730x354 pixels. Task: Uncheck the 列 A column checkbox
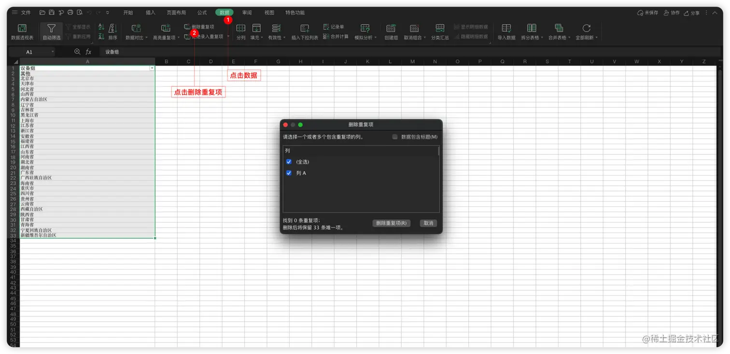289,173
